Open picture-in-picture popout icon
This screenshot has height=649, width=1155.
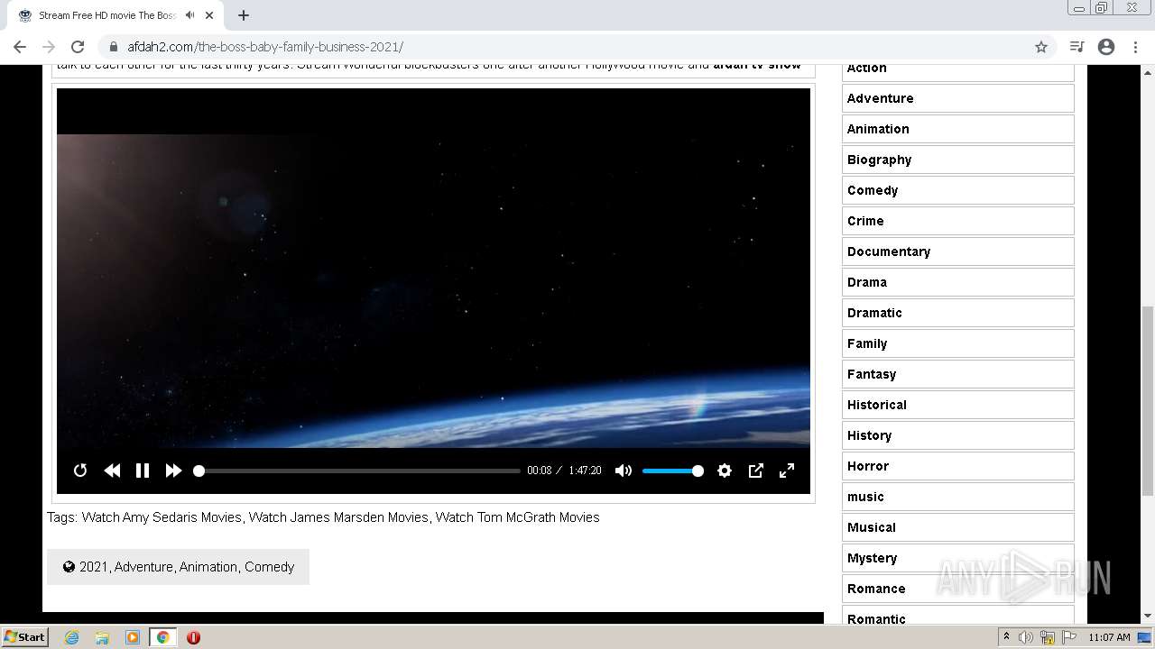point(756,471)
